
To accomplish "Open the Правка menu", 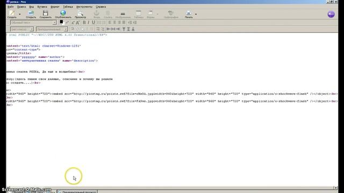I will point(21,7).
